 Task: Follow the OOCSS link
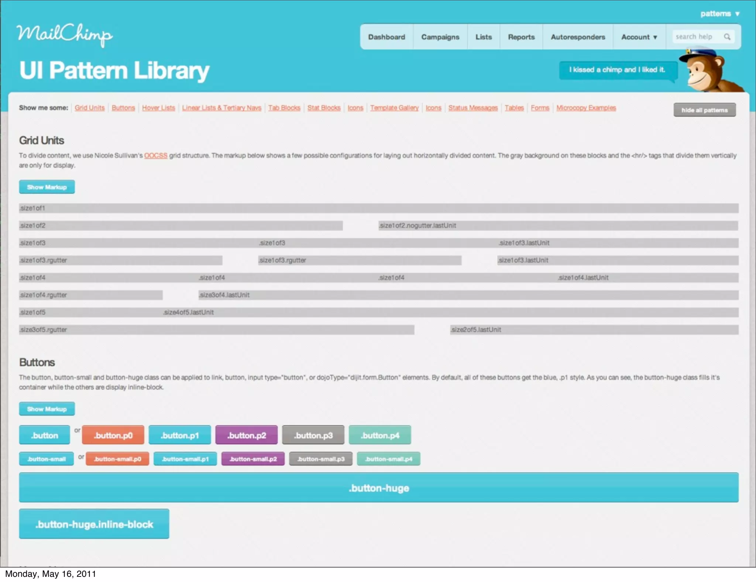(x=155, y=155)
